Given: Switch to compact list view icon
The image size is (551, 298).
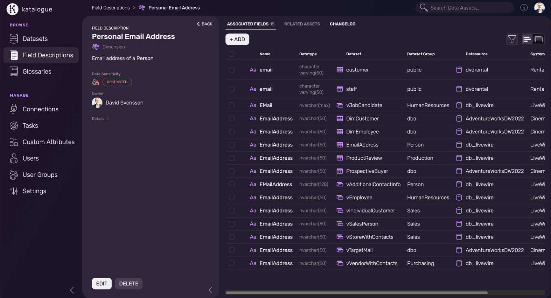Looking at the screenshot, I should click(x=527, y=40).
